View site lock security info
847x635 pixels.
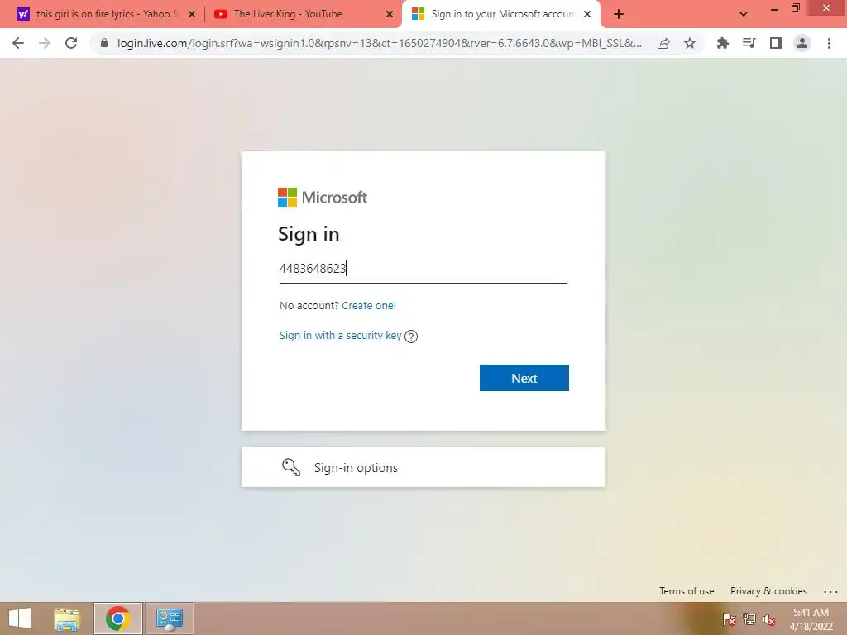click(x=104, y=43)
